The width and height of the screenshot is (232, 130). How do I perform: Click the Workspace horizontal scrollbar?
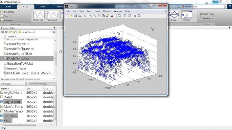tap(27, 124)
